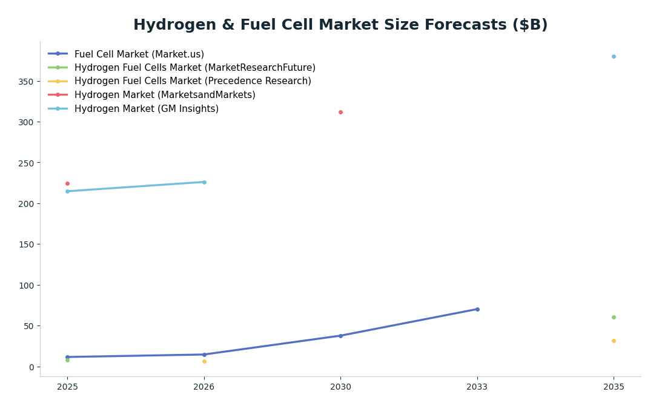Click the dark blue Market.us point at 2026
The width and height of the screenshot is (659, 409).
pos(204,355)
